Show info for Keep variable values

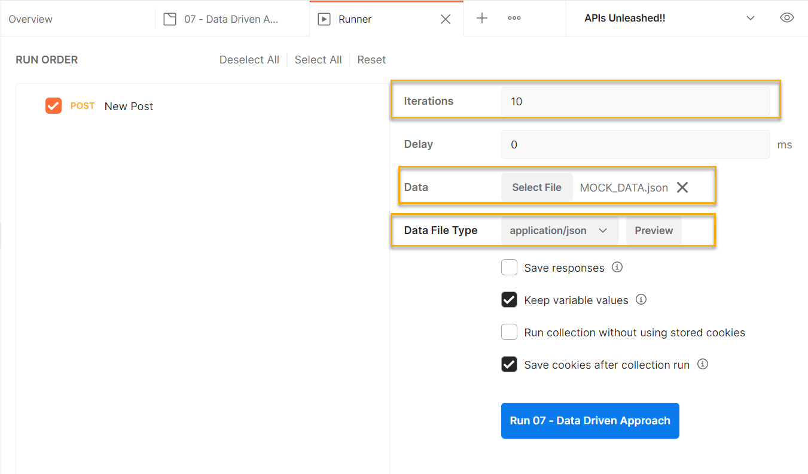641,299
